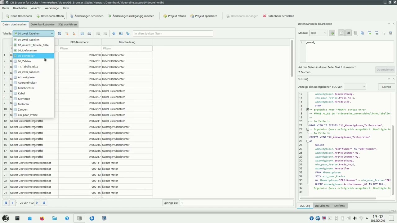Image resolution: width=397 pixels, height=223 pixels.
Task: Open the Tabelle combo box 01_zwei_Tabellen
Action: [x=33, y=33]
